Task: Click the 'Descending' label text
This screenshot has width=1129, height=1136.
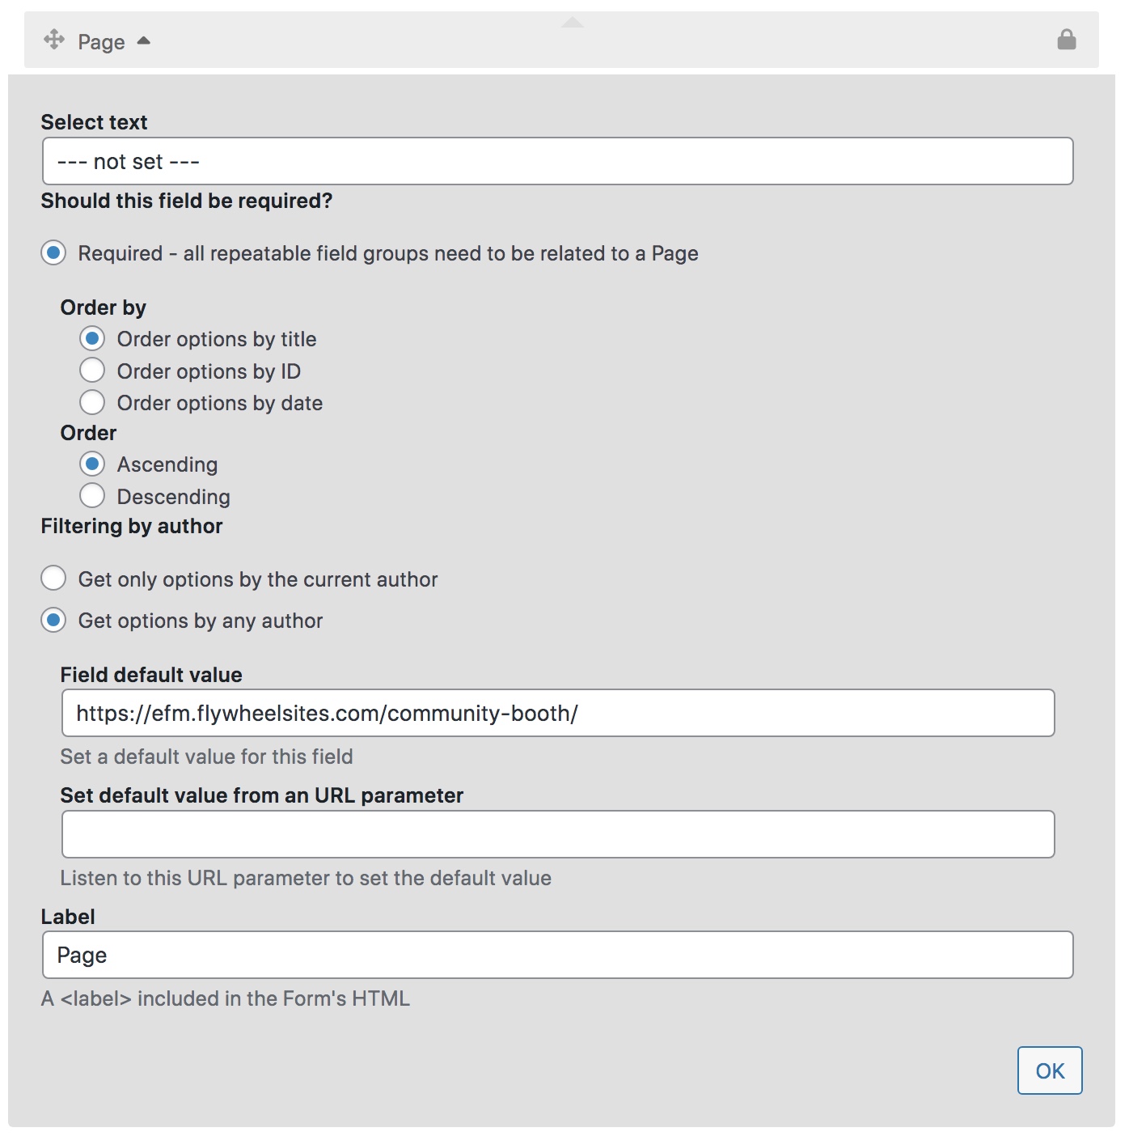Action: [x=174, y=497]
